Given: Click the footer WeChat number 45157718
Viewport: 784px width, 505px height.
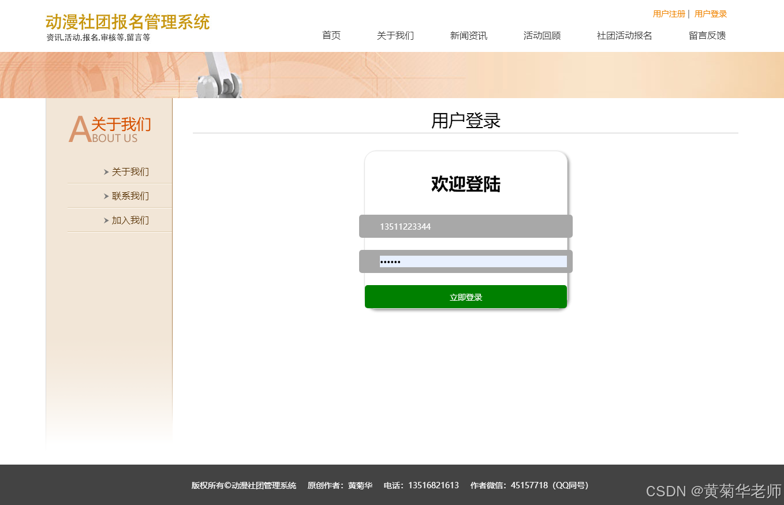Looking at the screenshot, I should tap(529, 485).
